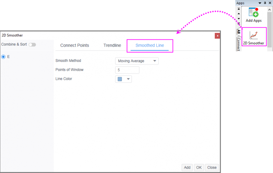Click the Apps panel pin icon

coord(265,3)
